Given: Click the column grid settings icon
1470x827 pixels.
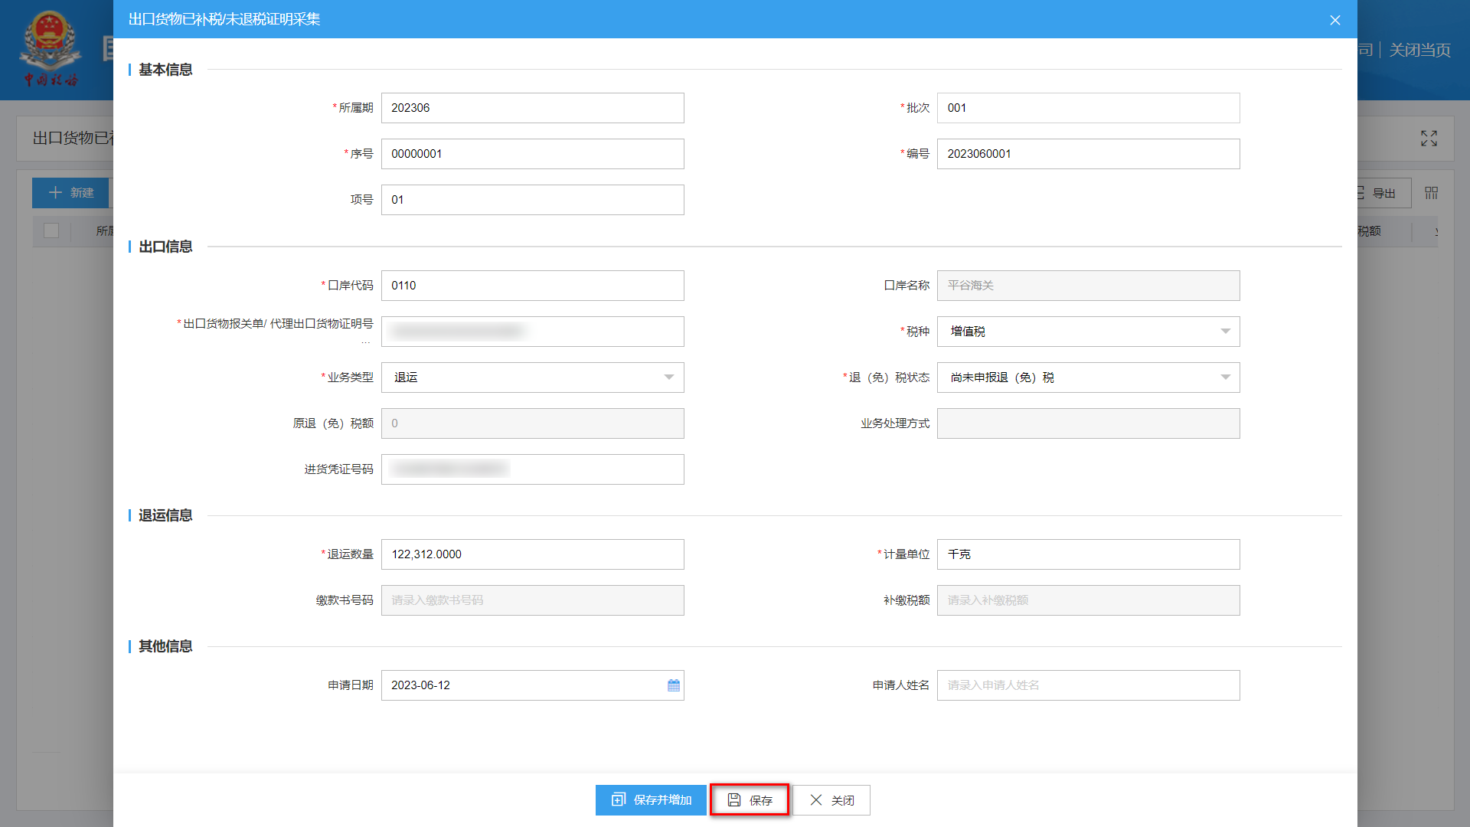Looking at the screenshot, I should tap(1431, 193).
